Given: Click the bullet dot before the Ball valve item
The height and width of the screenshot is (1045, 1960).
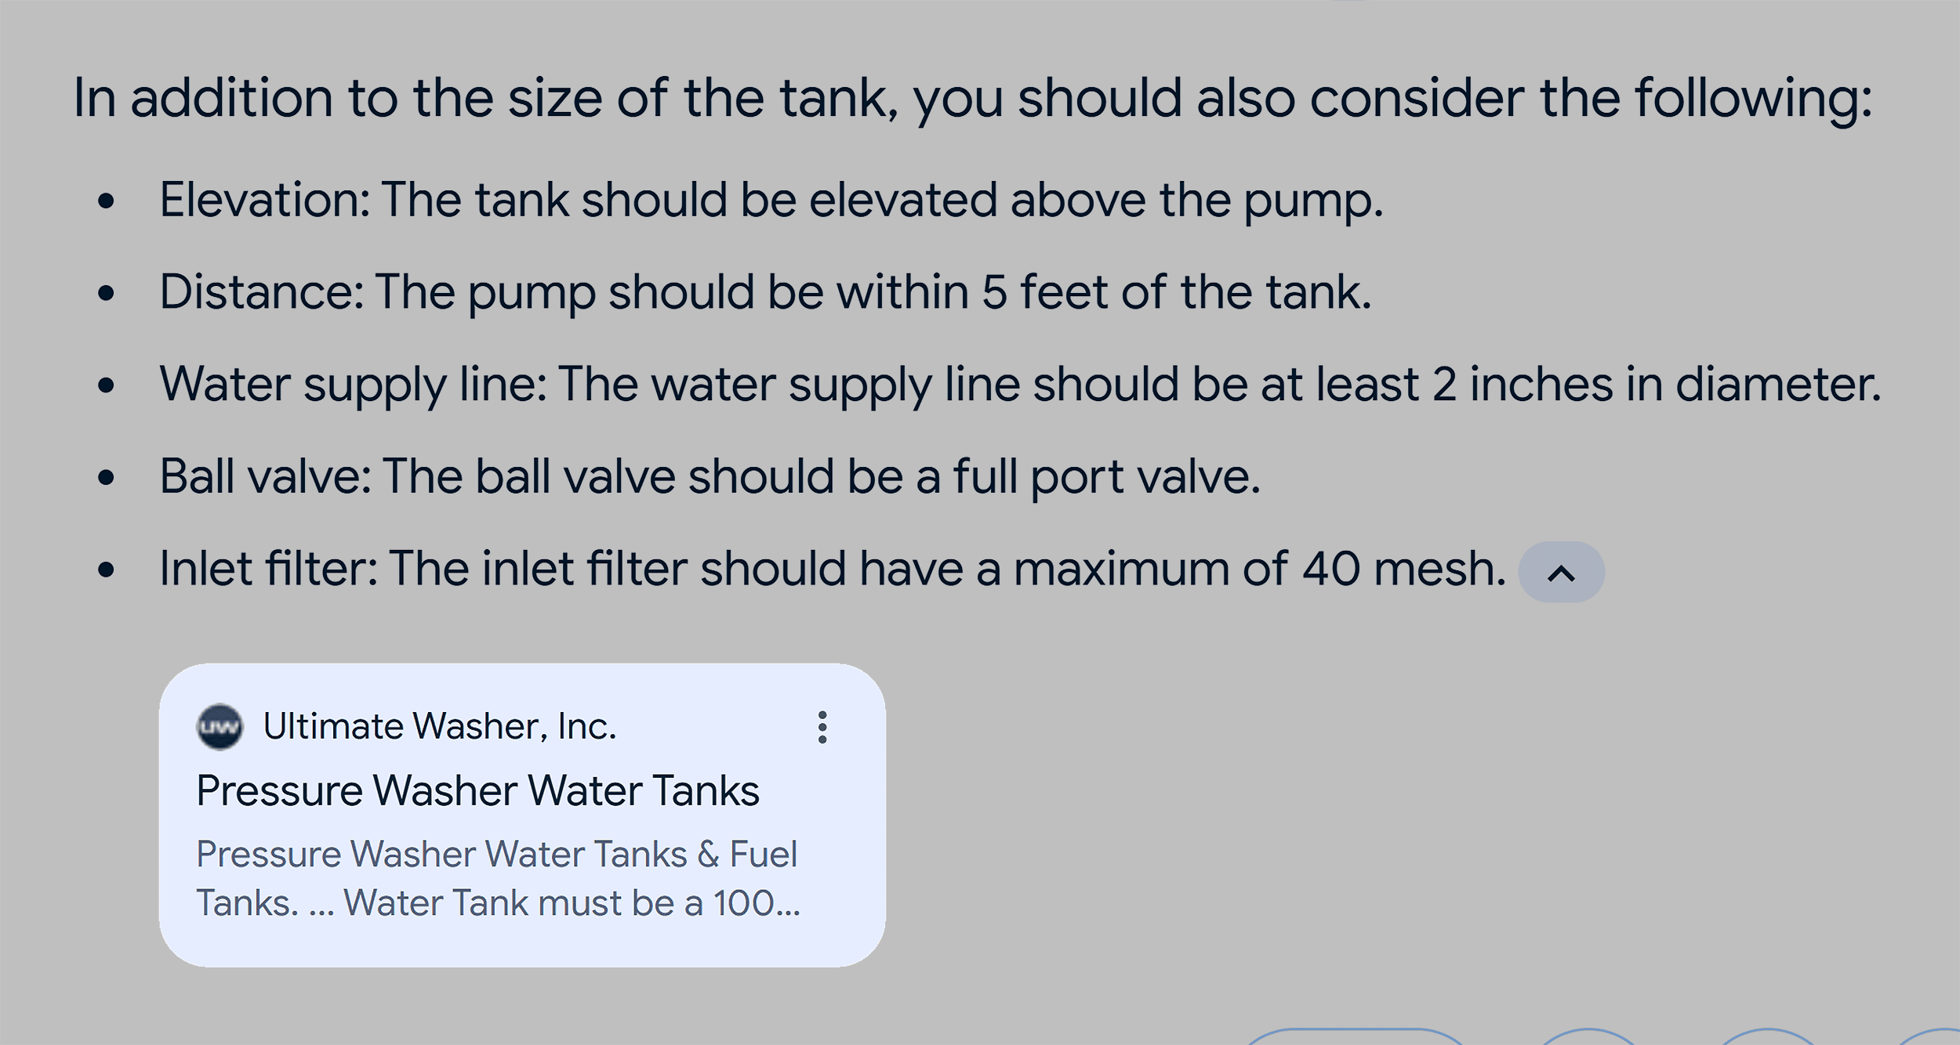Looking at the screenshot, I should [108, 477].
